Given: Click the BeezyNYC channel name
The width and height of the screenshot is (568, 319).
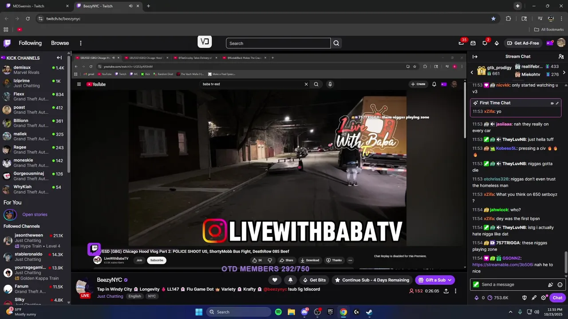Looking at the screenshot, I should point(110,280).
